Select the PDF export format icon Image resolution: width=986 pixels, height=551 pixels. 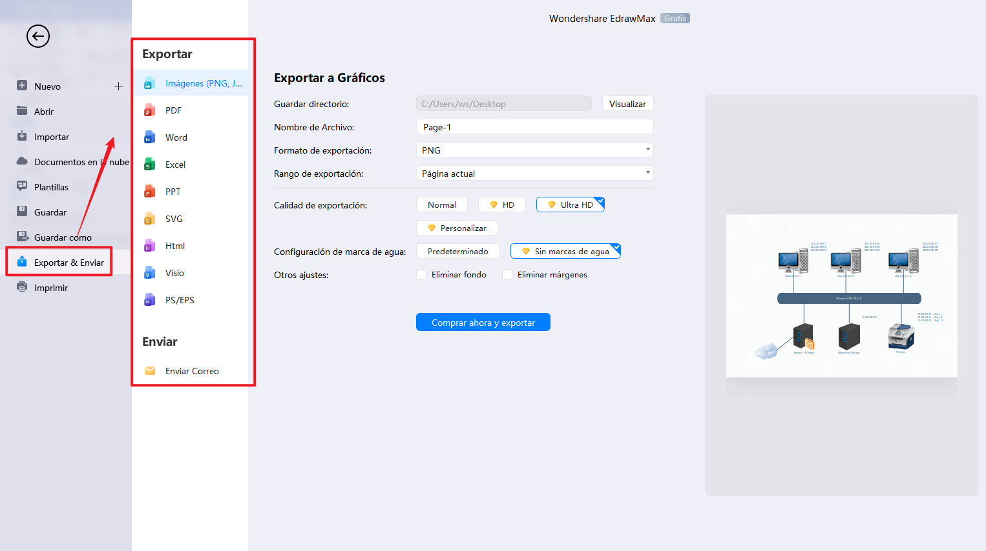point(173,110)
